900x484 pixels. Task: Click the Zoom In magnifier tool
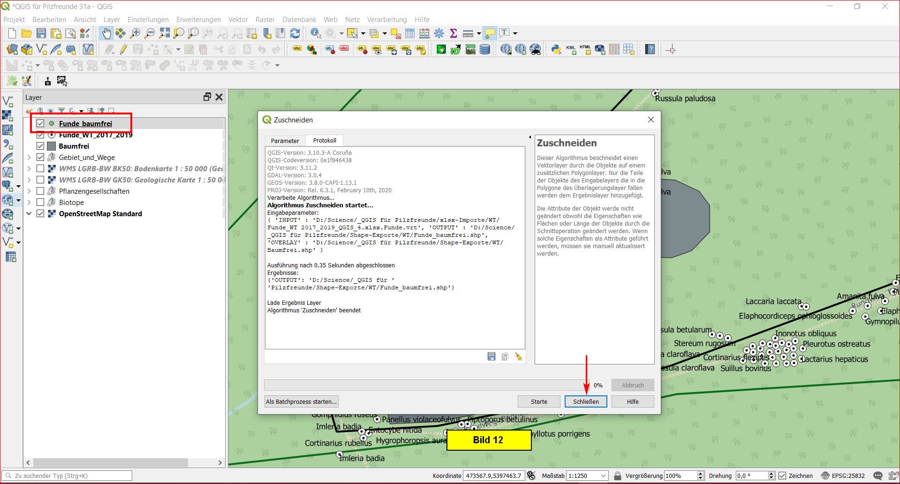[x=135, y=33]
